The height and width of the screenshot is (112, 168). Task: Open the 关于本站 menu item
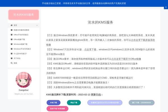point(17,58)
